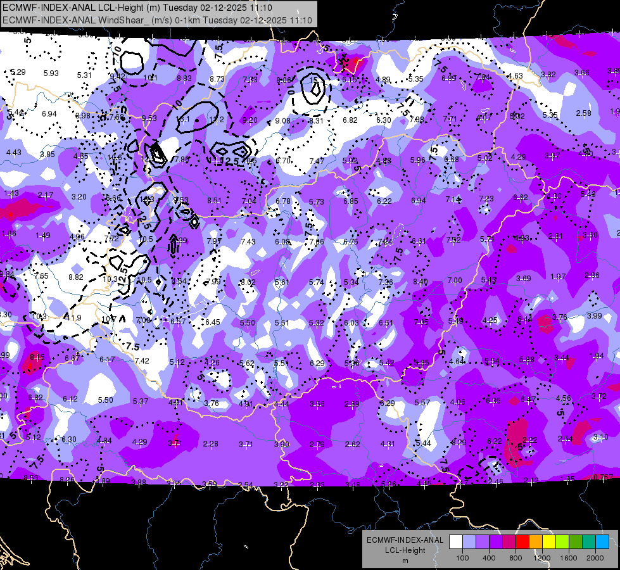Click the wind shear value 5.93

coord(51,73)
